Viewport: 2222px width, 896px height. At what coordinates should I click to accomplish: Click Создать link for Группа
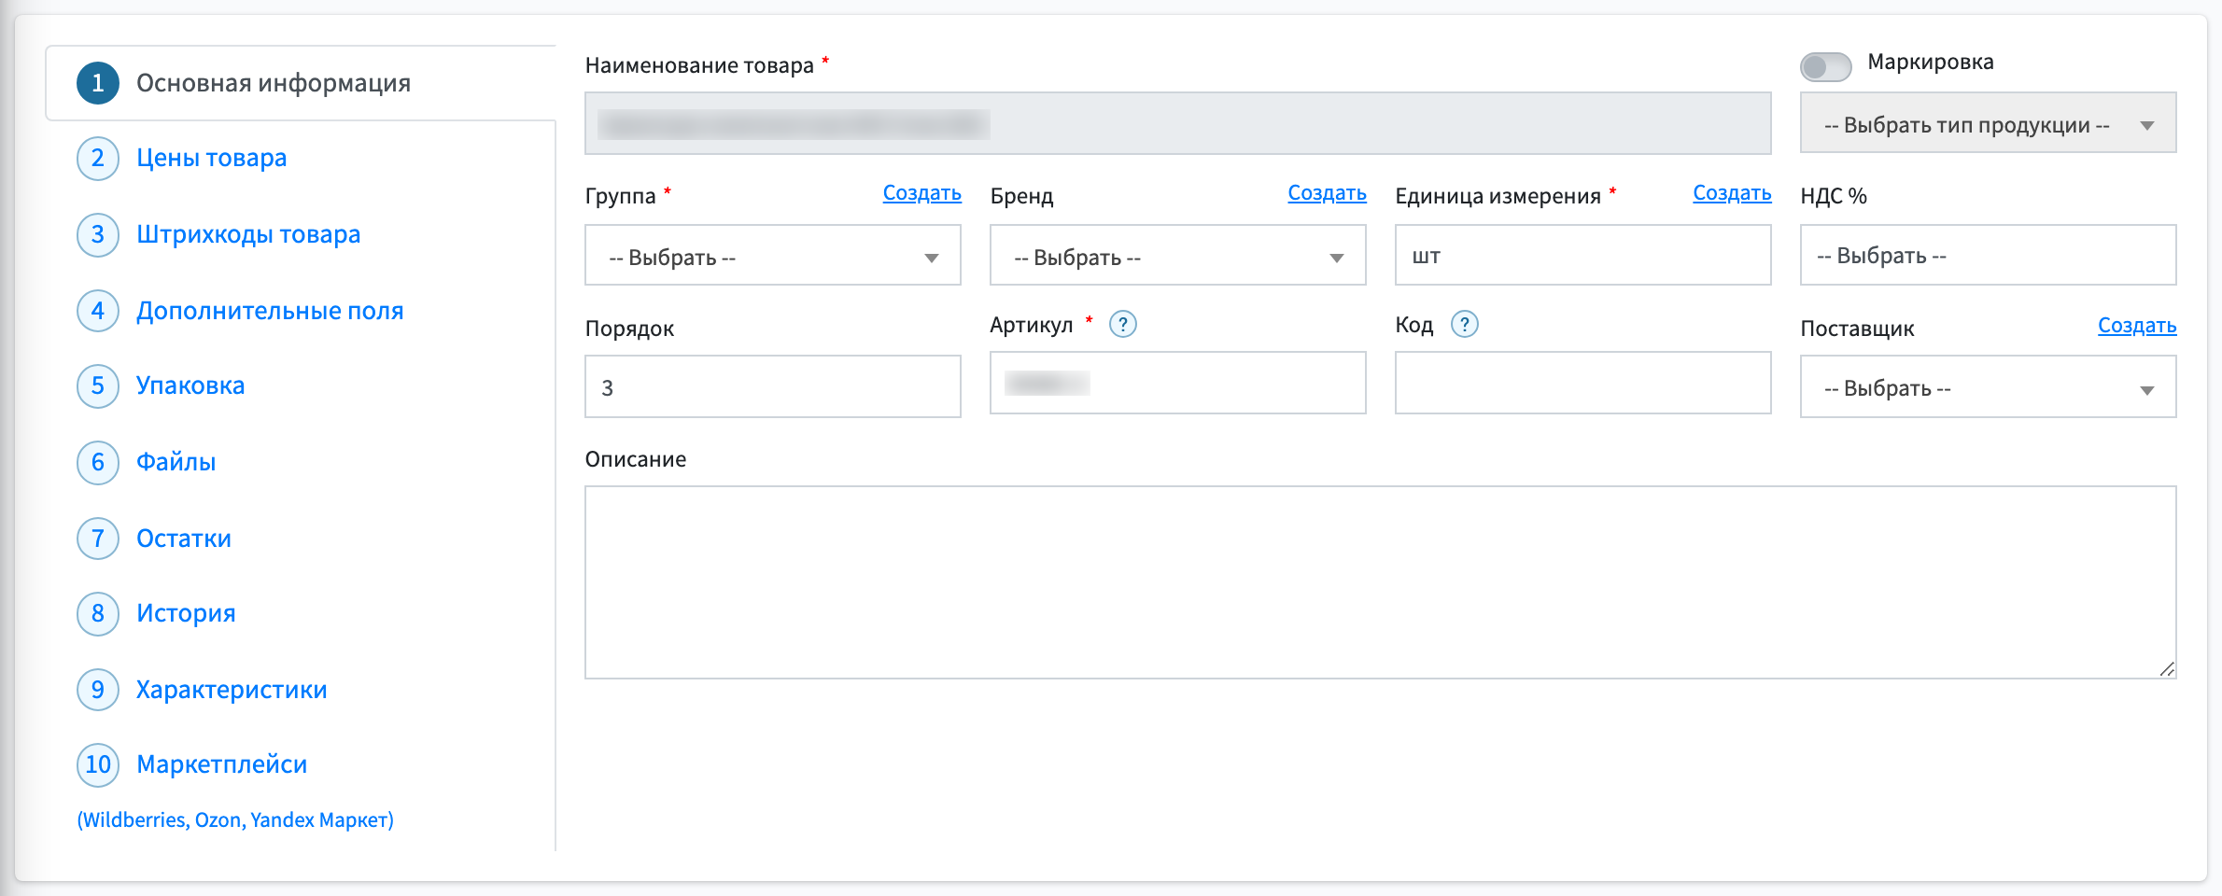click(921, 193)
